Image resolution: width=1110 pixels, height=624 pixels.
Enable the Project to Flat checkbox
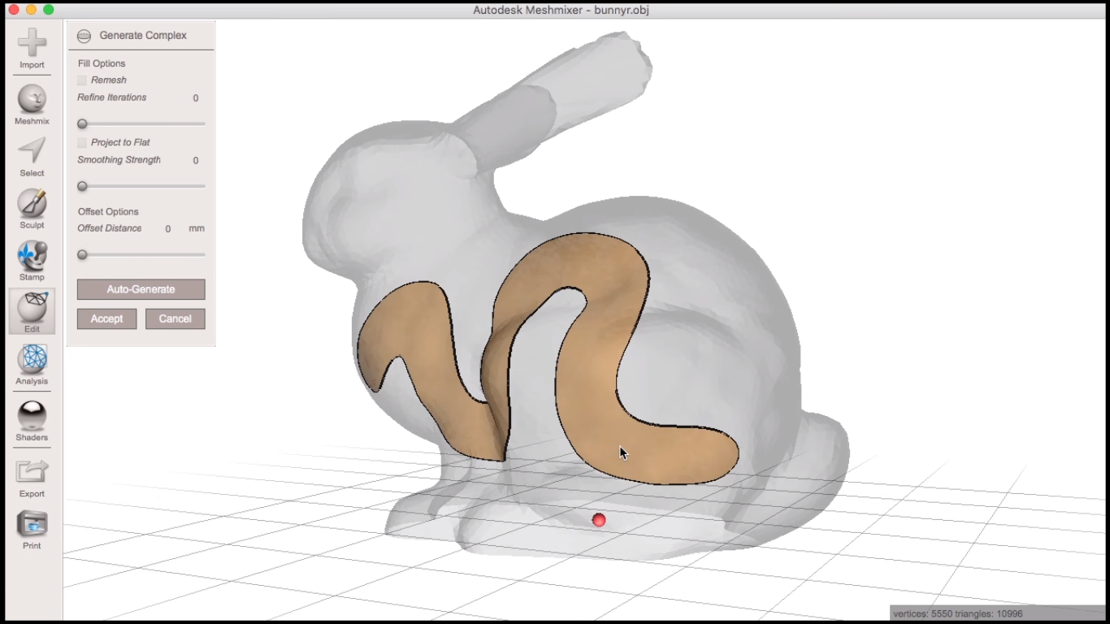pyautogui.click(x=82, y=143)
